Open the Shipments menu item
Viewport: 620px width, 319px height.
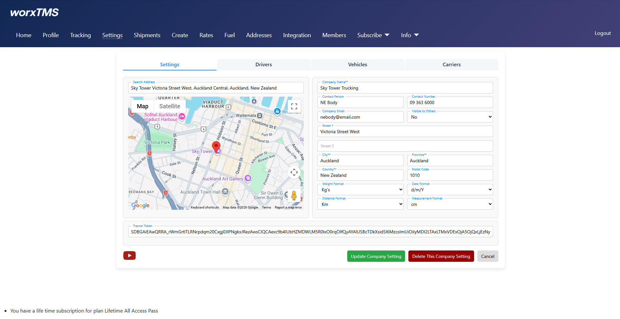tap(147, 35)
